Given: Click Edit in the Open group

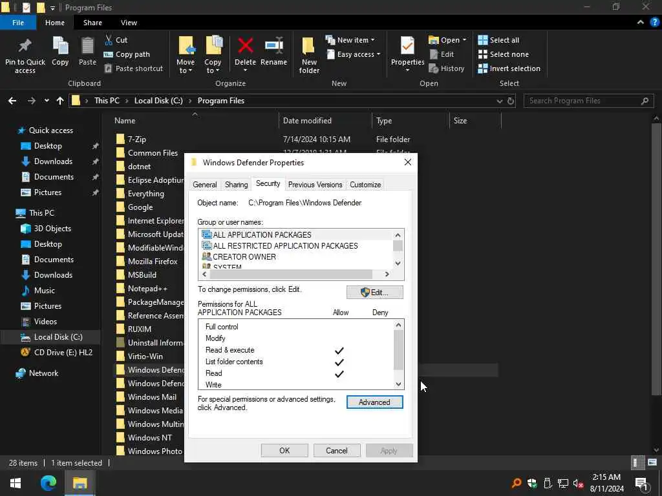Looking at the screenshot, I should (442, 54).
